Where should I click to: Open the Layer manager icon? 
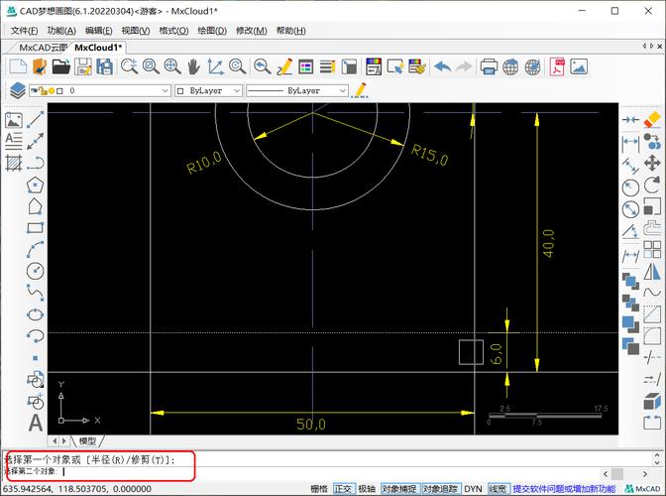(x=17, y=90)
